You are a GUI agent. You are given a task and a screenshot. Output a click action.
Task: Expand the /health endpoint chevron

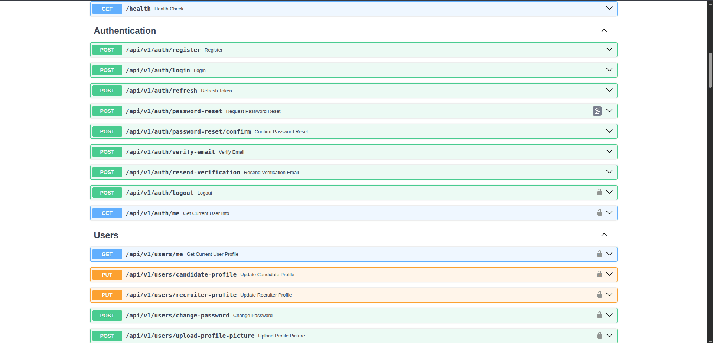[609, 8]
